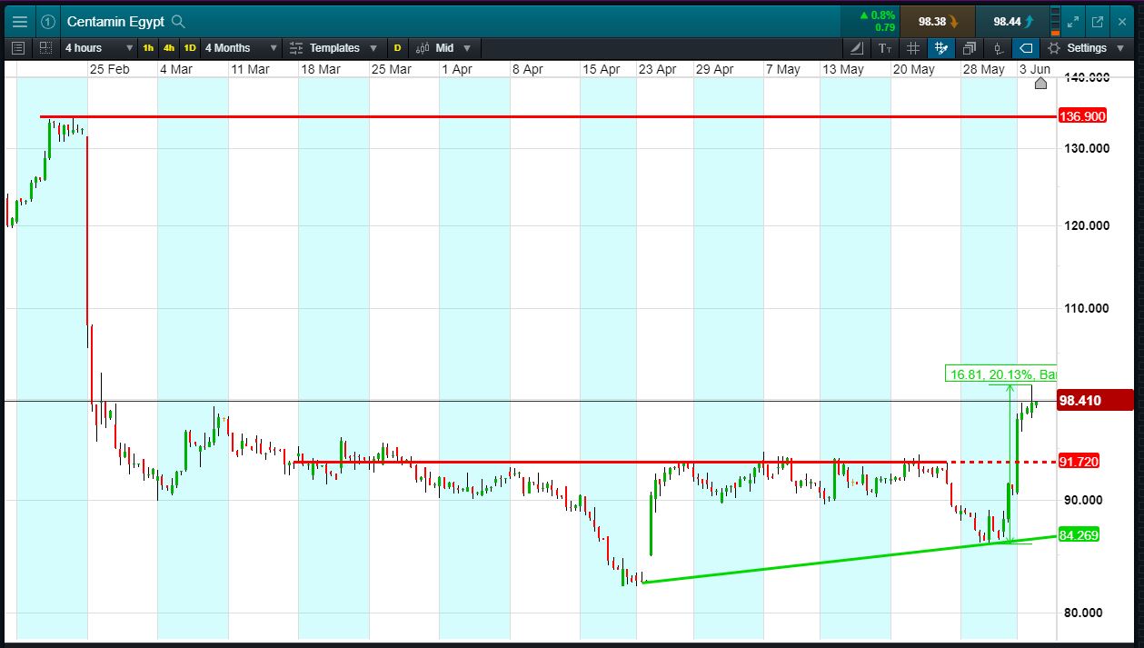Screen dimensions: 1144x648
Task: Click the Centamin Egypt instrument name
Action: (115, 22)
